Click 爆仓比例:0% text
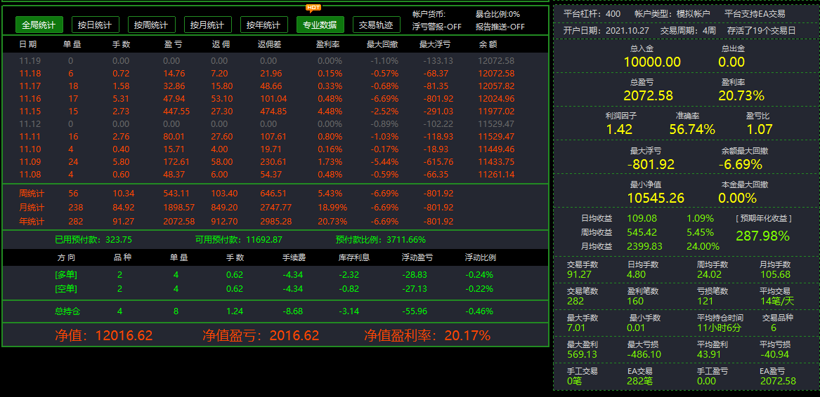Viewport: 820px width, 397px height. (x=498, y=14)
